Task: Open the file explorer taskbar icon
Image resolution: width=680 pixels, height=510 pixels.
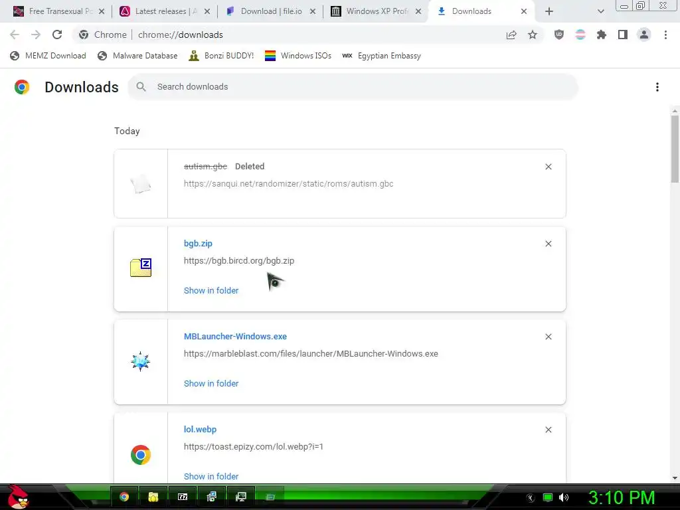Action: pyautogui.click(x=153, y=497)
